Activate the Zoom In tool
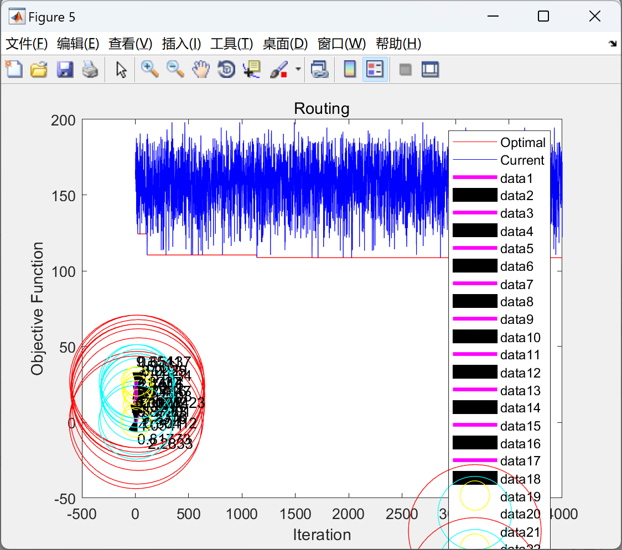 click(150, 69)
